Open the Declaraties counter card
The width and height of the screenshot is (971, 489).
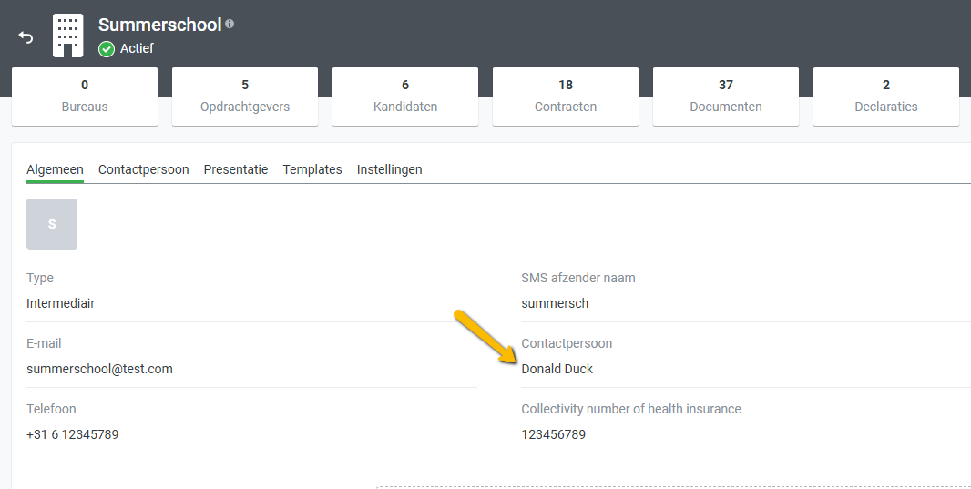coord(886,96)
